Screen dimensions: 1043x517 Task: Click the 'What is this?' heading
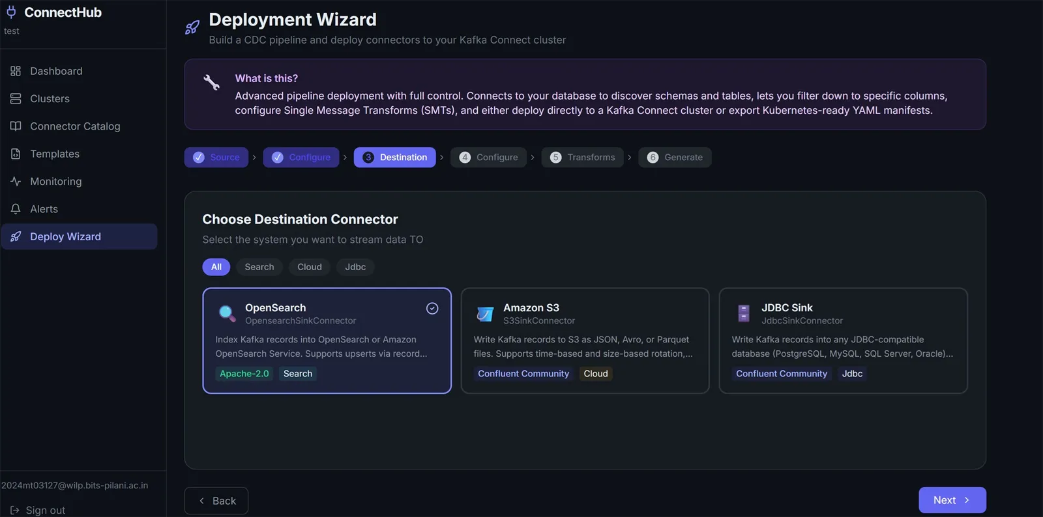click(x=267, y=78)
